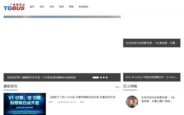The image size is (184, 115).
Task: Open the V1 引擎 时限制合成开放 thumbnail
Action: (x=25, y=104)
